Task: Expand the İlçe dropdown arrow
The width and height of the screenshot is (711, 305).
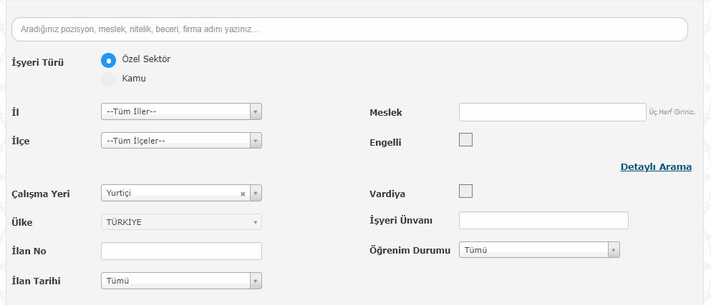Action: click(x=256, y=141)
